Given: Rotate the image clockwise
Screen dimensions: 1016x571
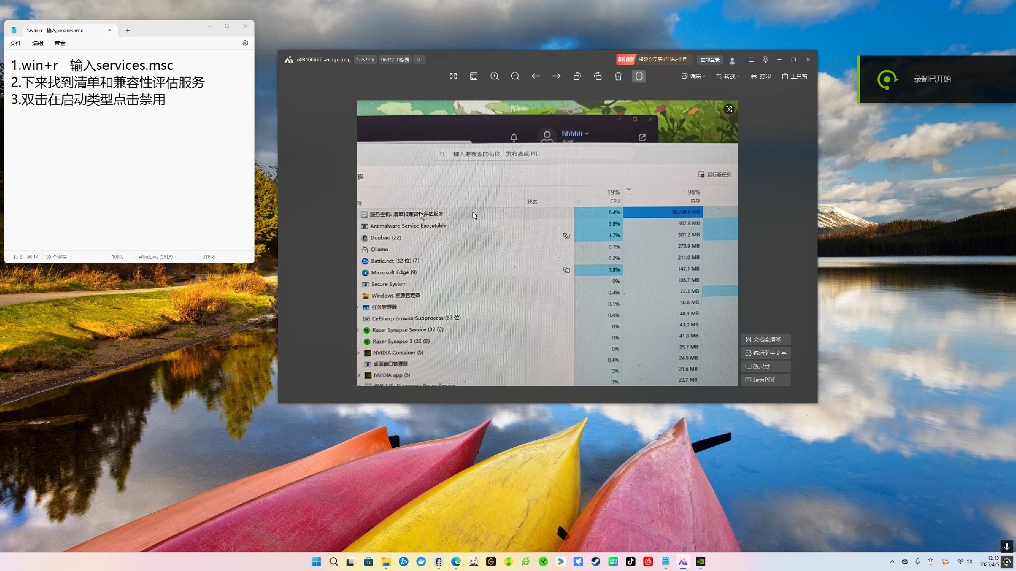Looking at the screenshot, I should [598, 76].
